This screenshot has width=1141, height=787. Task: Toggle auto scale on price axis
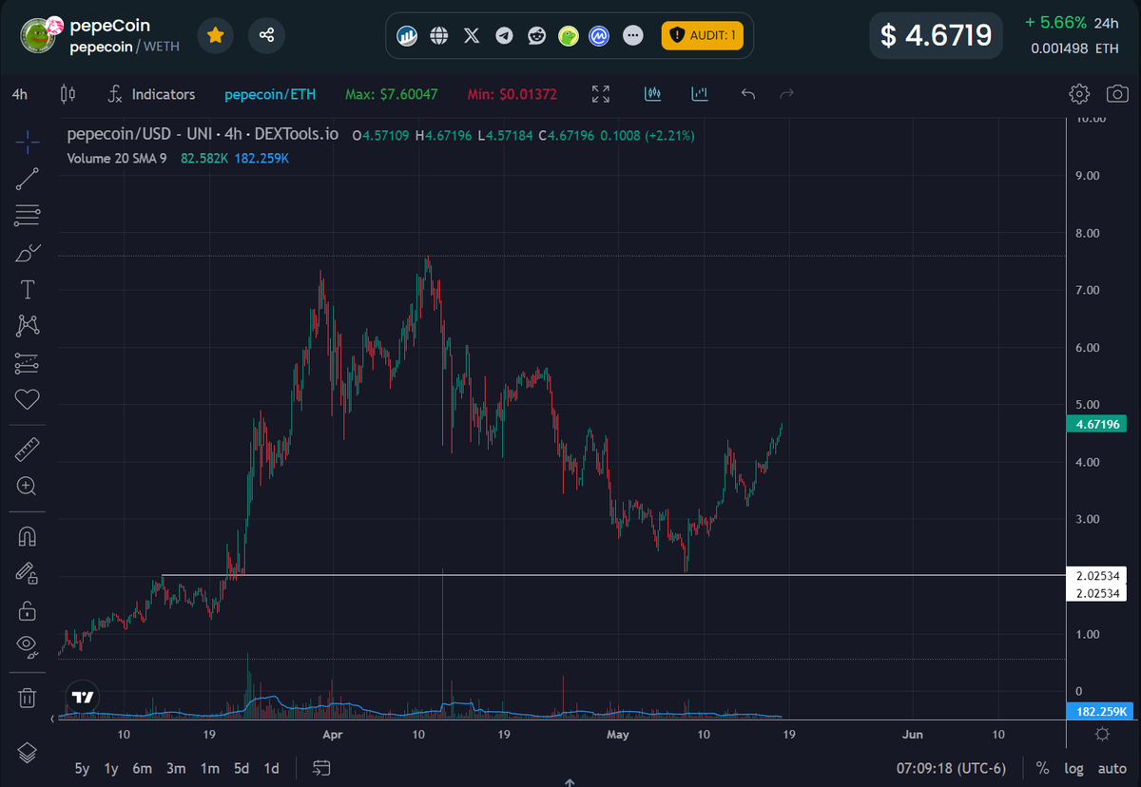coord(1112,768)
